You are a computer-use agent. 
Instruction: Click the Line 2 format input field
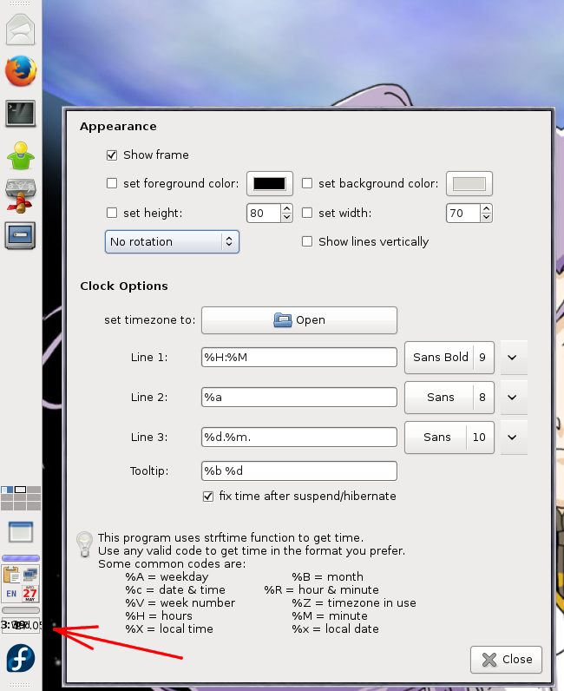coord(299,398)
